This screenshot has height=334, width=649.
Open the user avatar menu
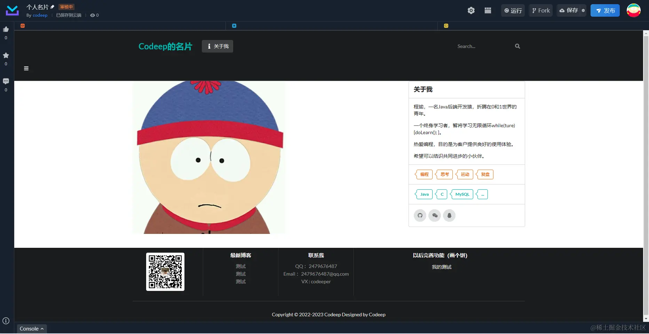pos(634,10)
